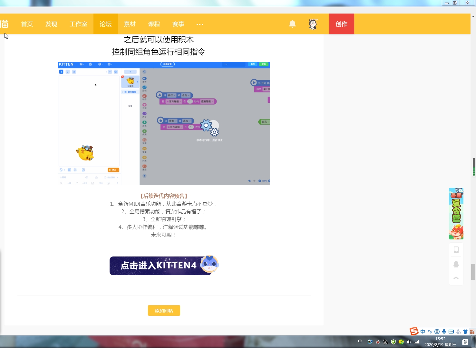Open the green shield security tray icon
The width and height of the screenshot is (476, 348).
coord(393,342)
